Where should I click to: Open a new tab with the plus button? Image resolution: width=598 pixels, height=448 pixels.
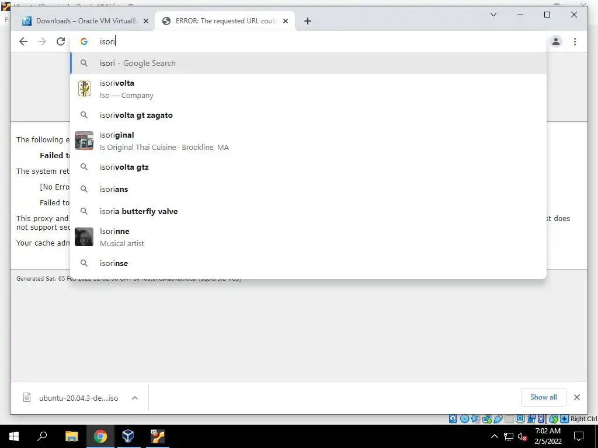[308, 21]
